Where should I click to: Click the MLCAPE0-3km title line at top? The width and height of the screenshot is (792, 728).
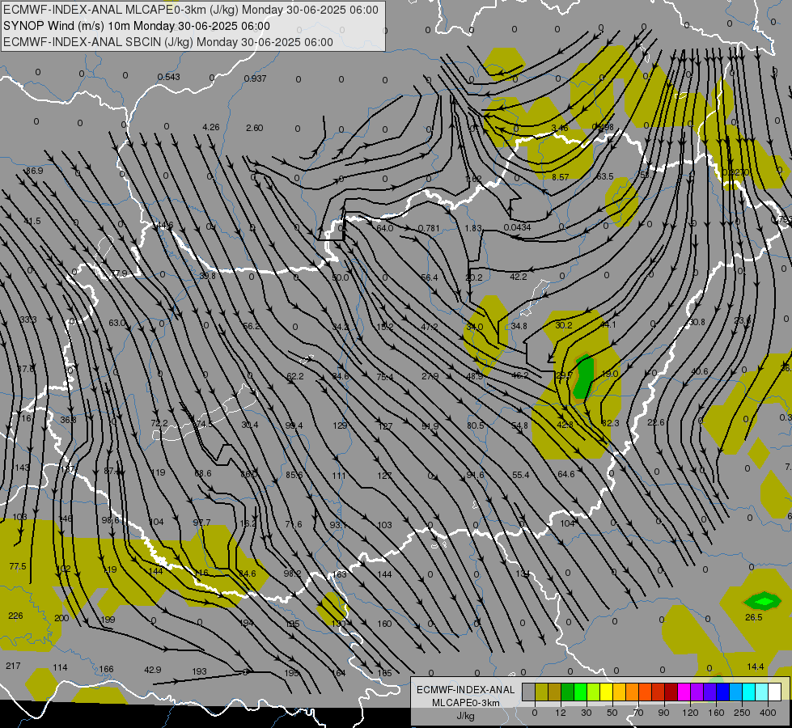(x=191, y=10)
